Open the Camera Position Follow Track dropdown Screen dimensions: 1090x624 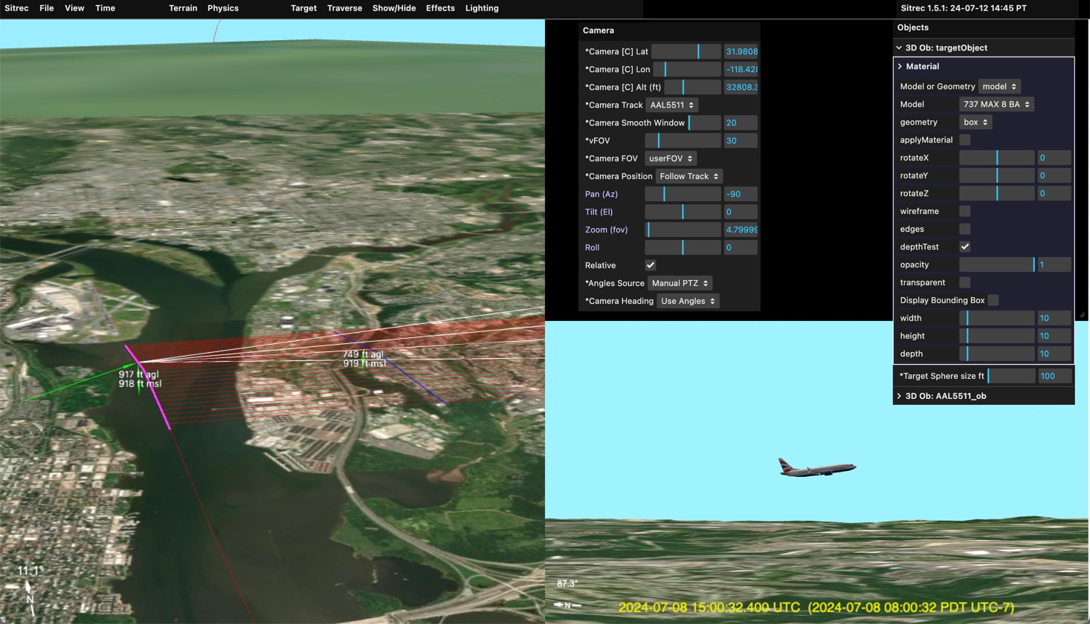(x=689, y=176)
